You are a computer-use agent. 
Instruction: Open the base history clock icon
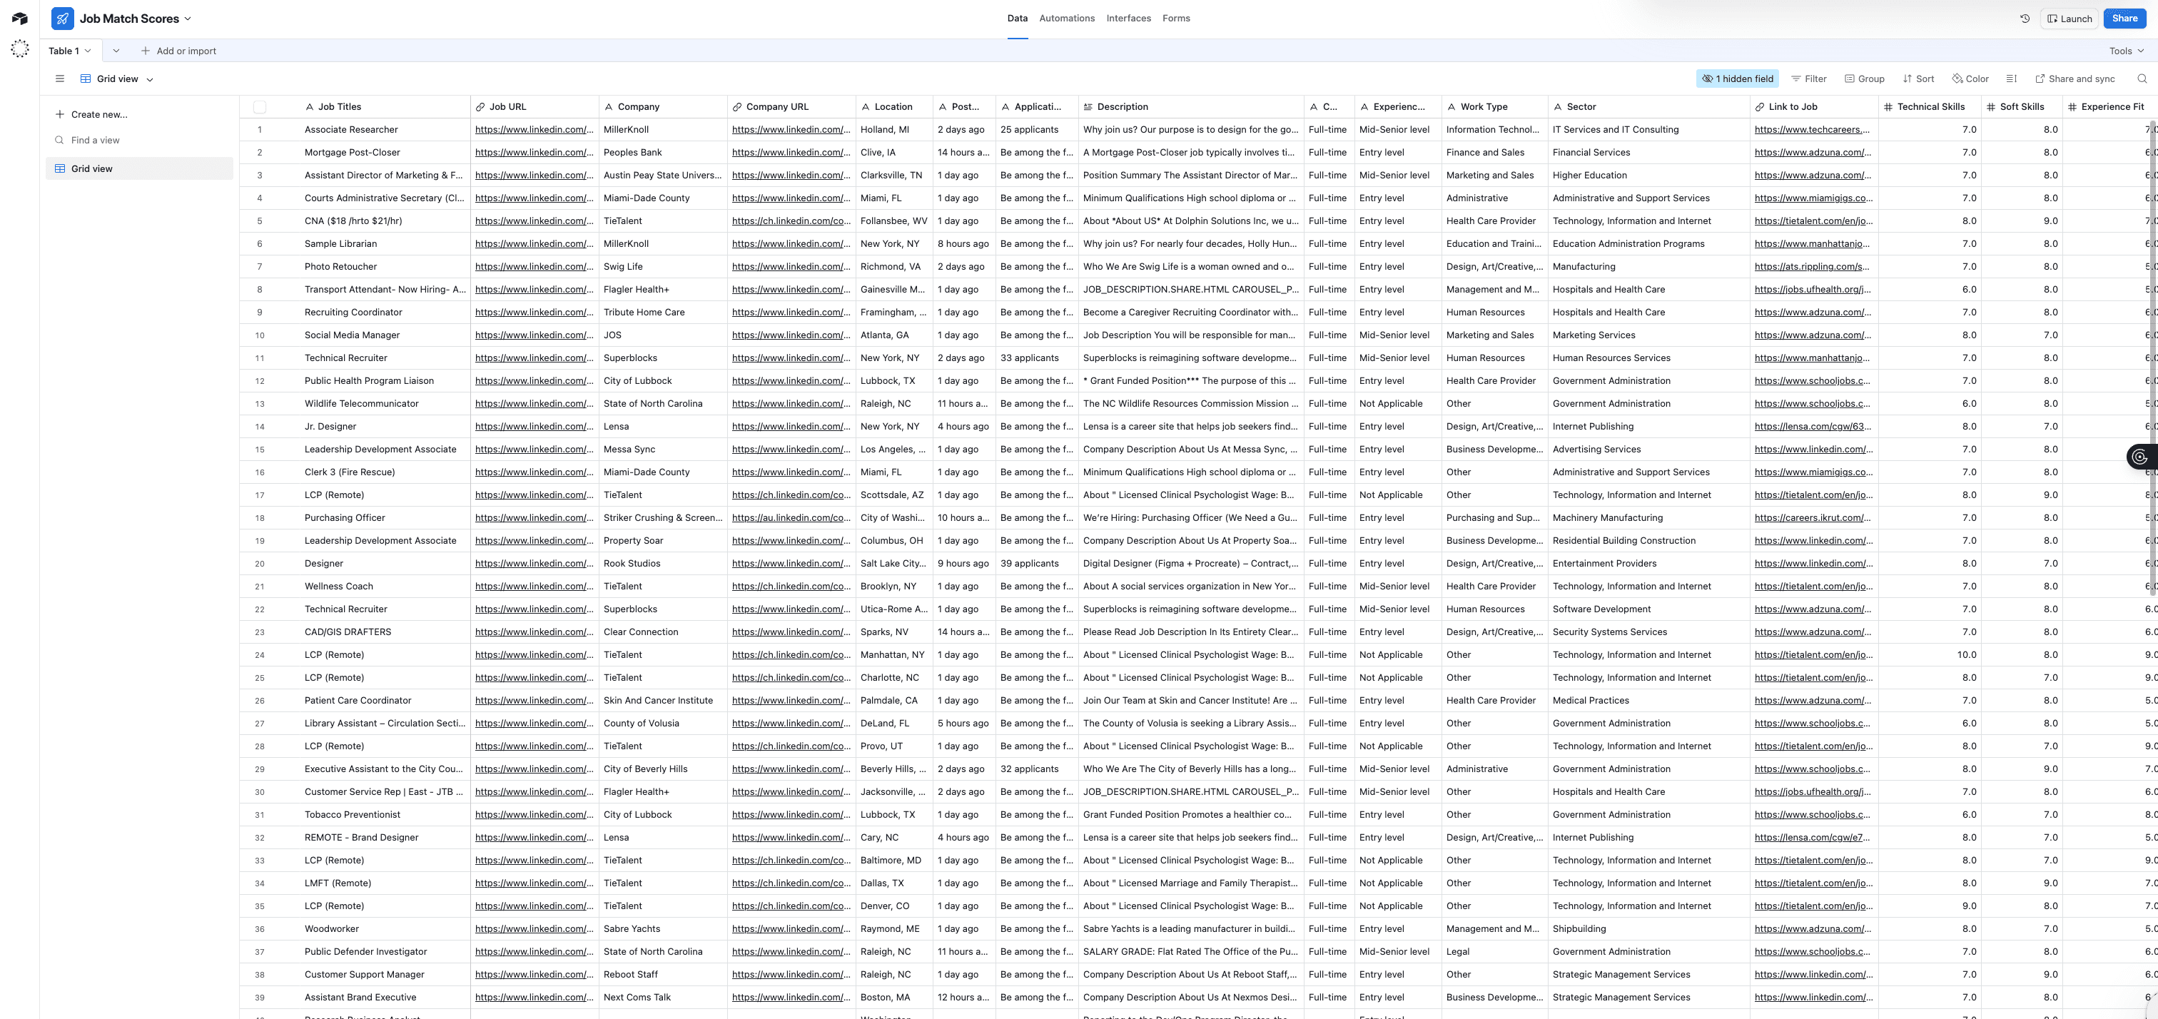2025,19
